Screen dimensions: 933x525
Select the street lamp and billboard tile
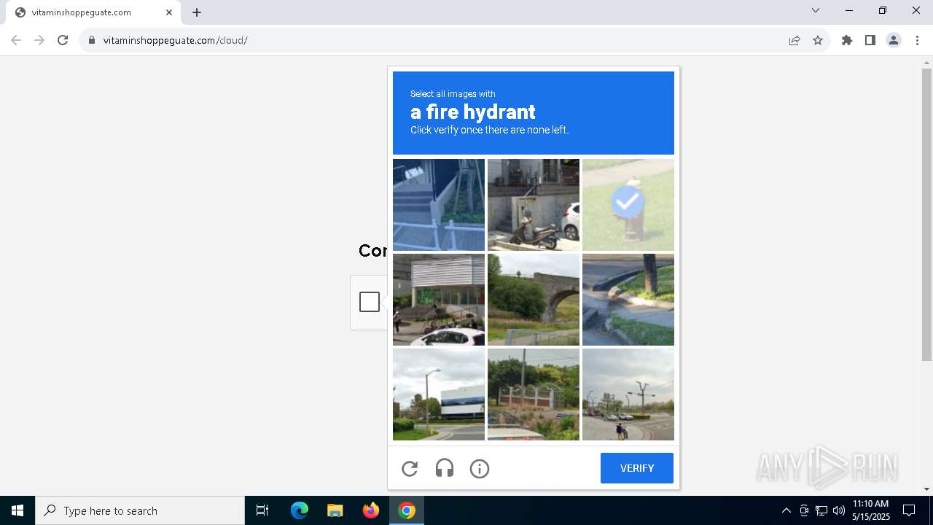tap(439, 394)
